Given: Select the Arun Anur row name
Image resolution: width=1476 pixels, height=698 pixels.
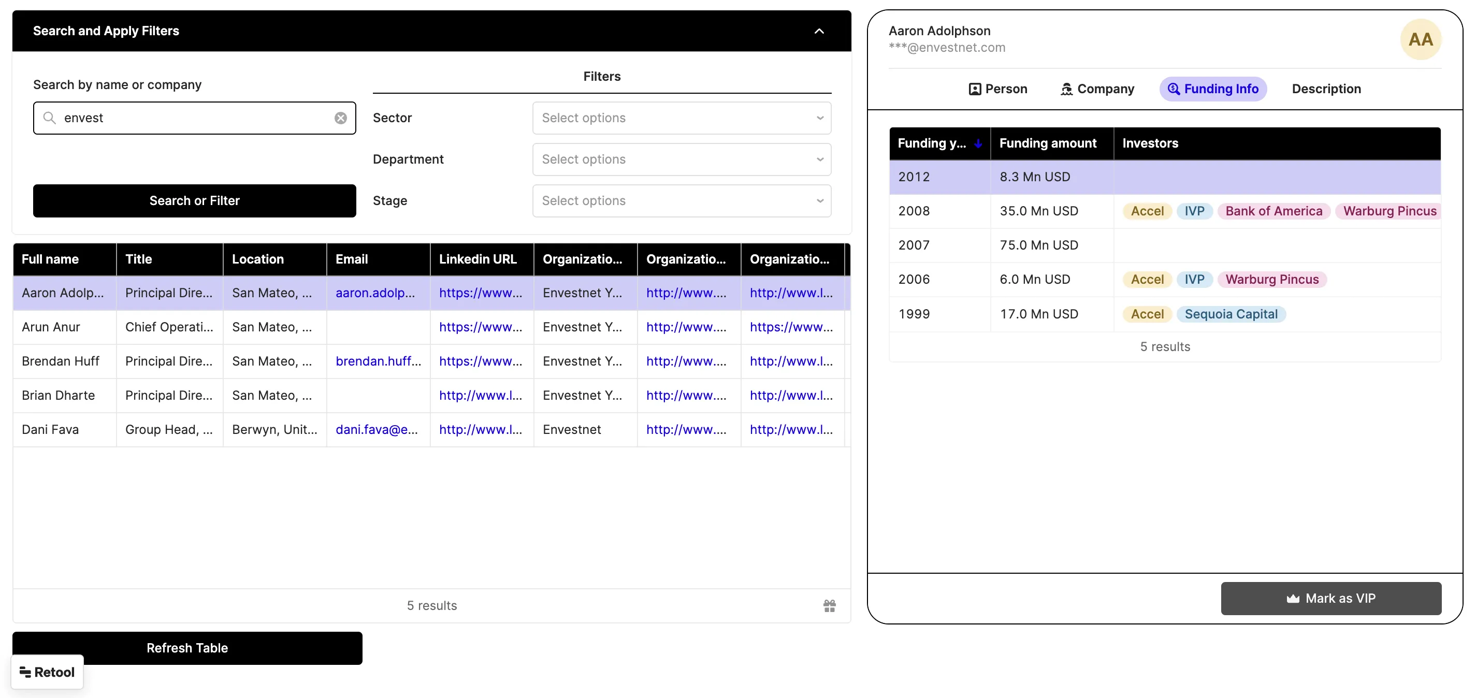Looking at the screenshot, I should 50,327.
